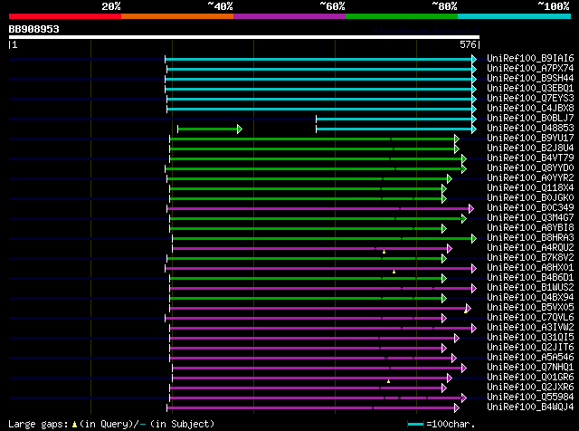The image size is (579, 431).
Task: Click the BB908953 query name
Action: click(x=34, y=29)
